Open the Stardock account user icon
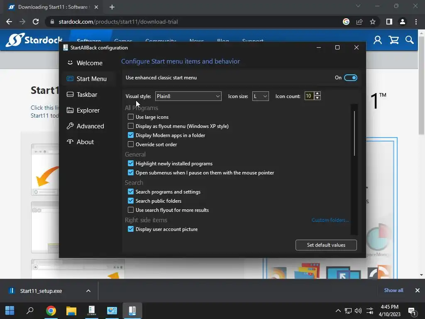 click(x=378, y=40)
